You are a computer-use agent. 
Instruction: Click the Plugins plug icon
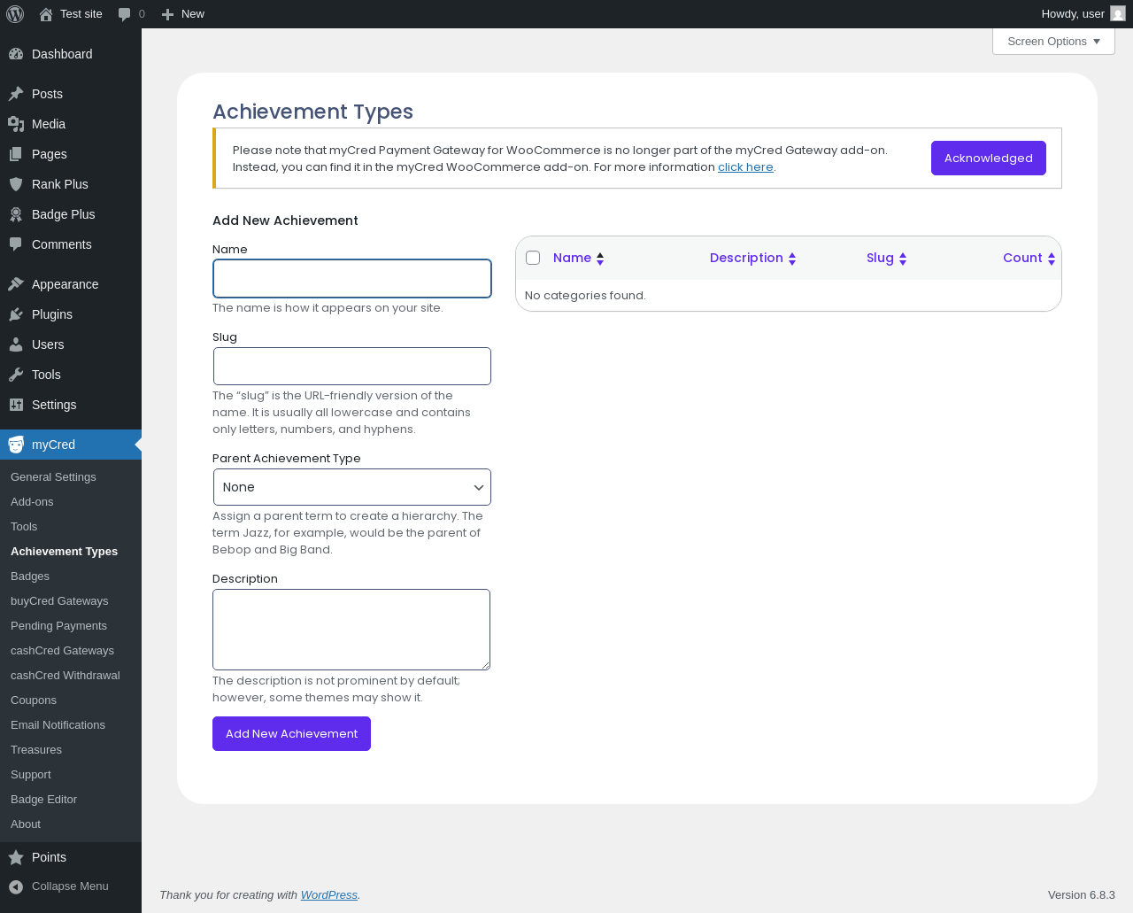pos(16,314)
